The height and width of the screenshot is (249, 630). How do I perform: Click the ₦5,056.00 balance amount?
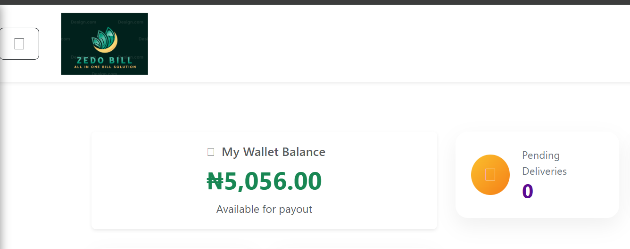264,181
